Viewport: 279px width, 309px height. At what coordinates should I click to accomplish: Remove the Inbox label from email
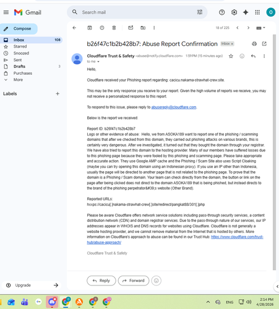click(232, 44)
